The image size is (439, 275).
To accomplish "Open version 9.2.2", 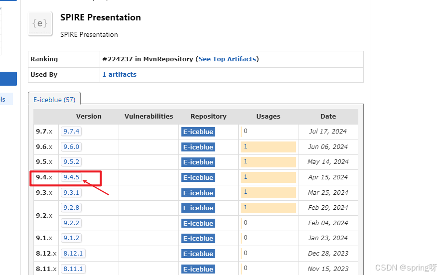I will [71, 223].
